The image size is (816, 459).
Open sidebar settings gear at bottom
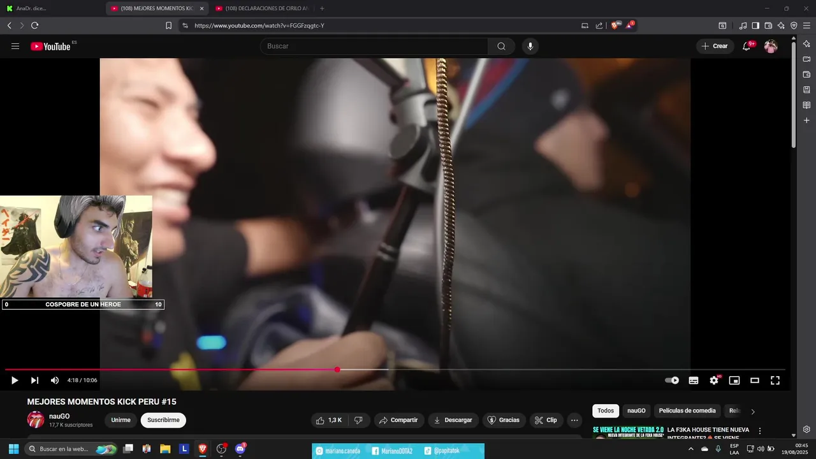coord(806,429)
